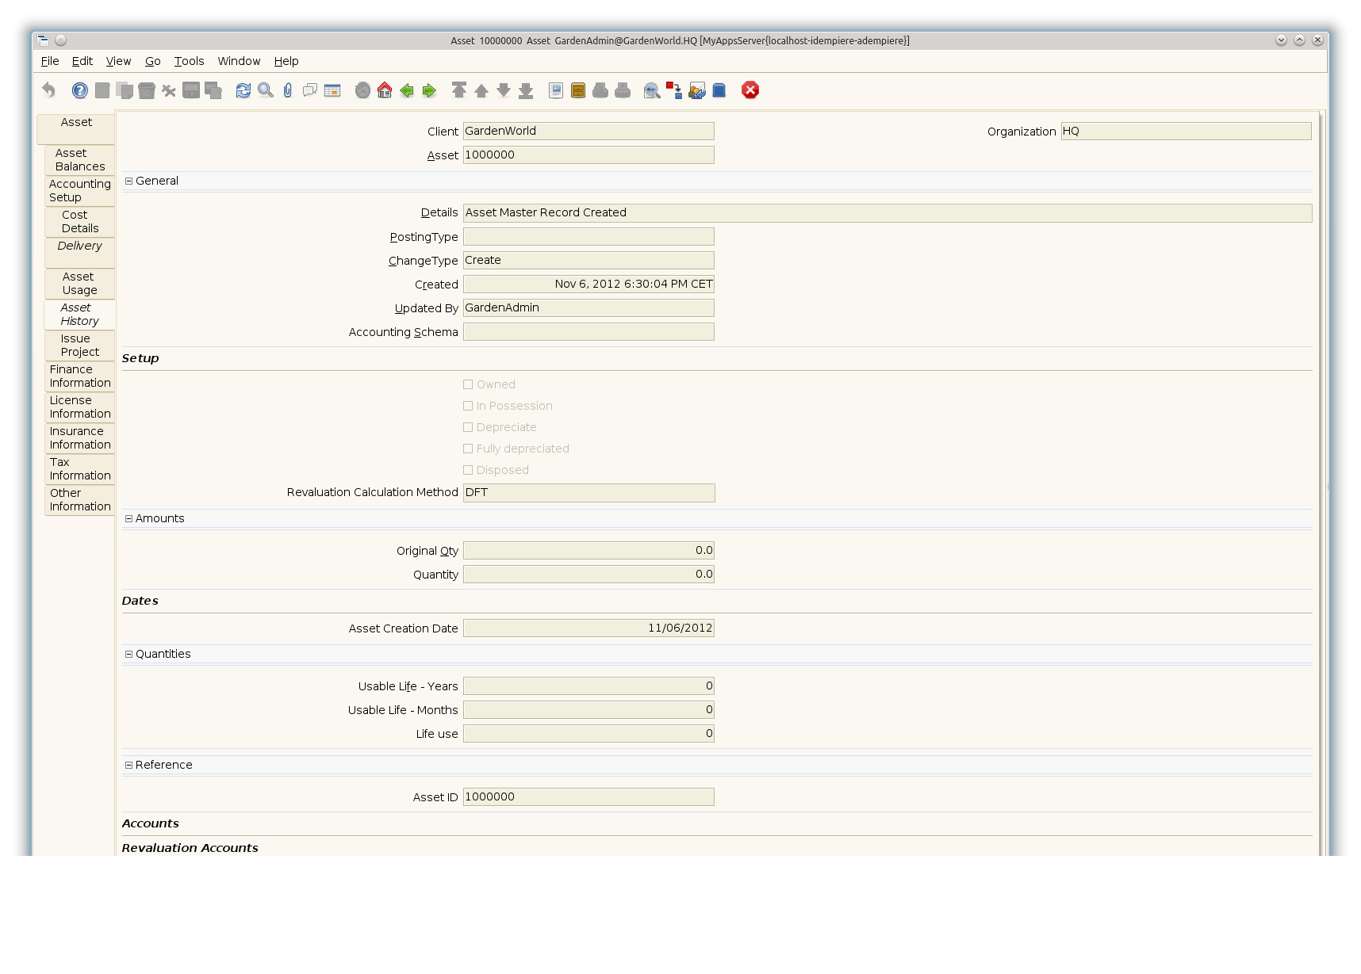This screenshot has width=1361, height=974.
Task: Switch to the Issue Project tab
Action: pyautogui.click(x=80, y=345)
